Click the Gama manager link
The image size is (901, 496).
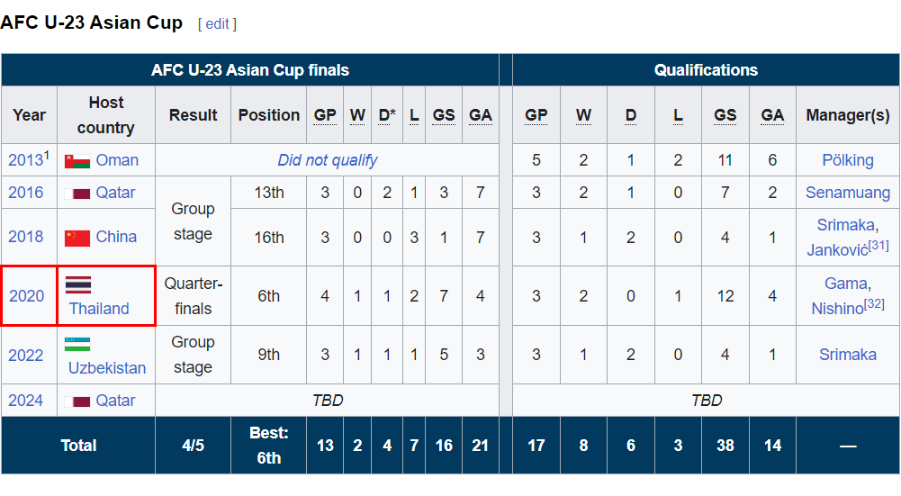pos(845,284)
